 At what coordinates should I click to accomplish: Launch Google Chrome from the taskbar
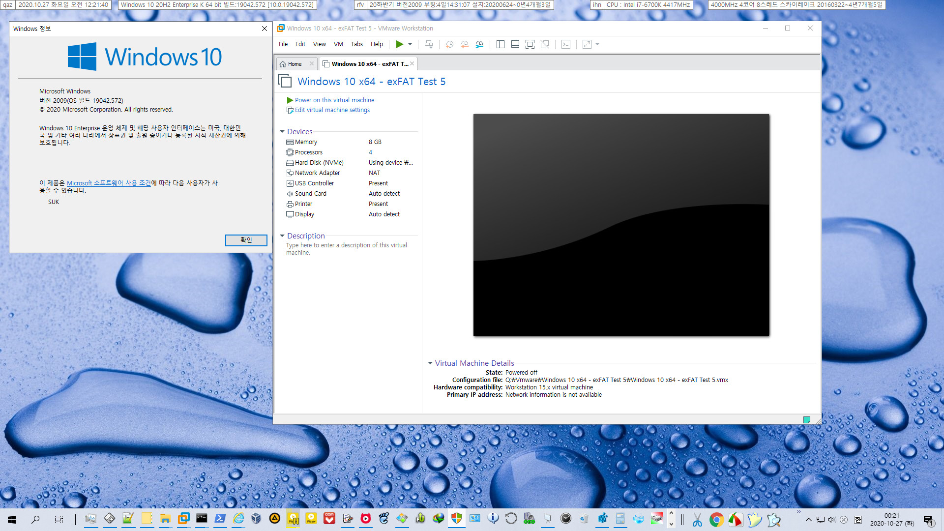[716, 519]
